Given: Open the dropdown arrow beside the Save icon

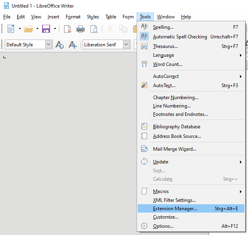Looking at the screenshot, I should click(54, 29).
